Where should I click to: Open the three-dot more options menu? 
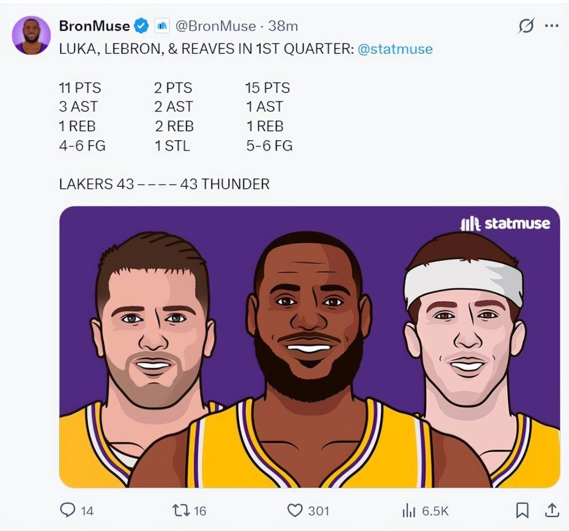click(551, 26)
